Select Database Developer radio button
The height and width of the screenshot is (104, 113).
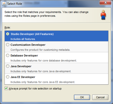8,55
